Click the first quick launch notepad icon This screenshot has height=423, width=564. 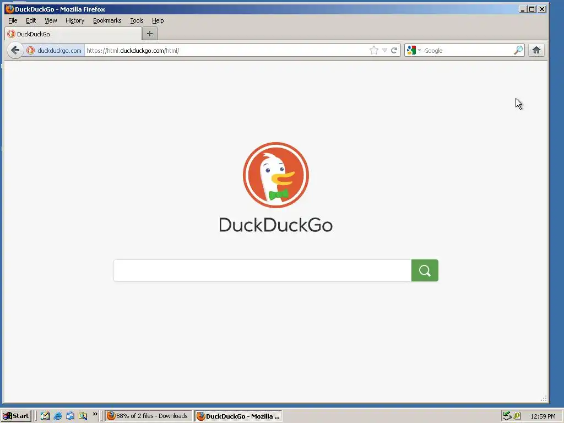point(45,416)
